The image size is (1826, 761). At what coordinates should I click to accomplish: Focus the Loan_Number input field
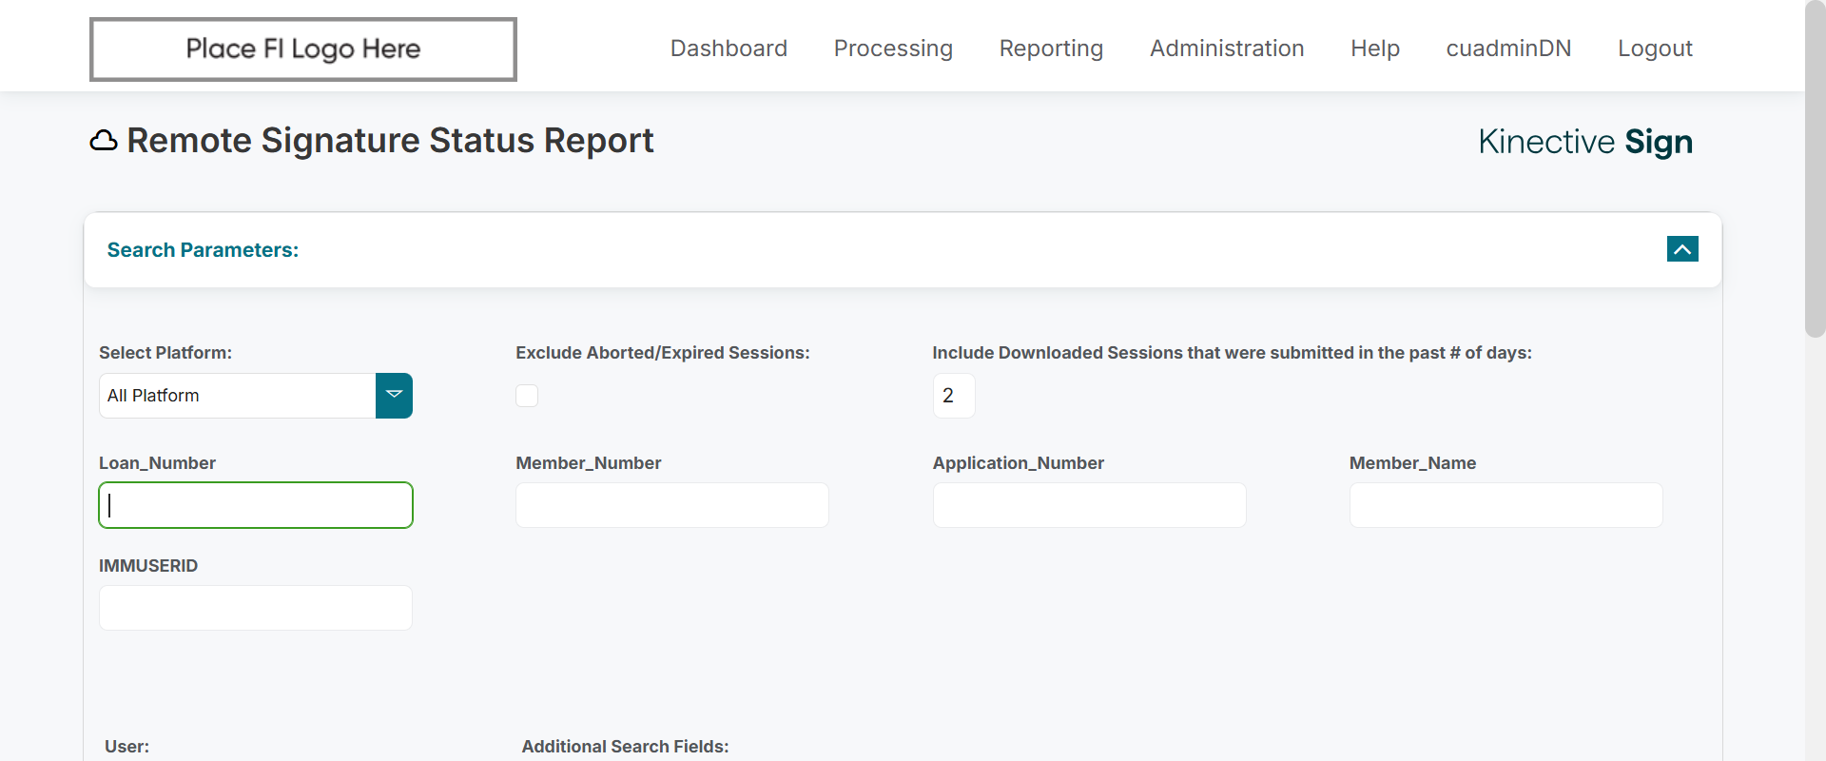click(256, 505)
